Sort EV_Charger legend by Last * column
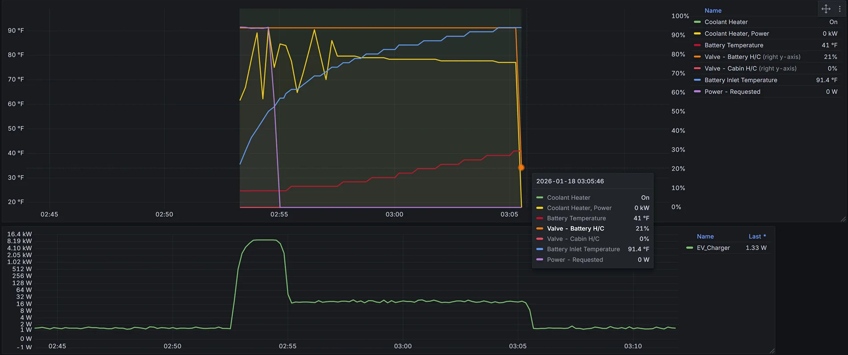This screenshot has height=355, width=848. (x=757, y=236)
